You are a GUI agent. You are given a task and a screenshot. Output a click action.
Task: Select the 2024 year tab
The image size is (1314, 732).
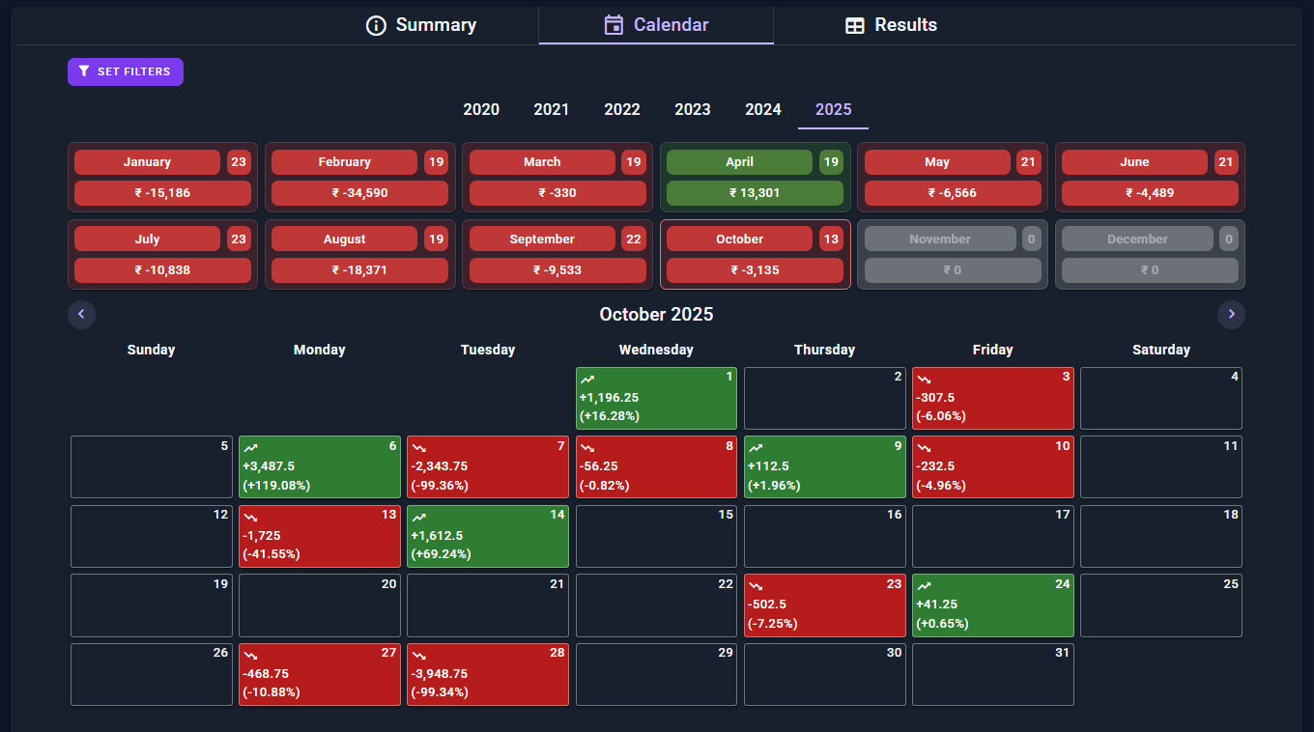763,110
